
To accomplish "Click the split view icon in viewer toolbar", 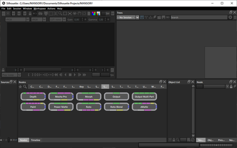I will coord(35,13).
